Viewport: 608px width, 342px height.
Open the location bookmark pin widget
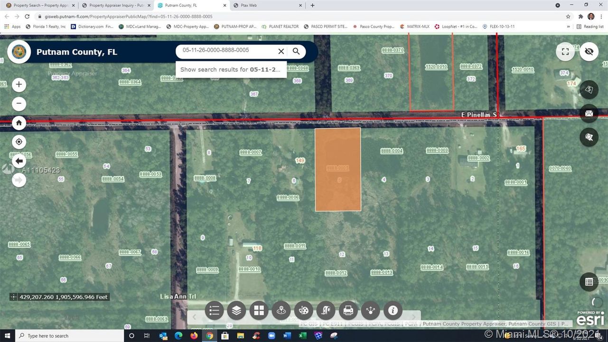[x=281, y=311]
